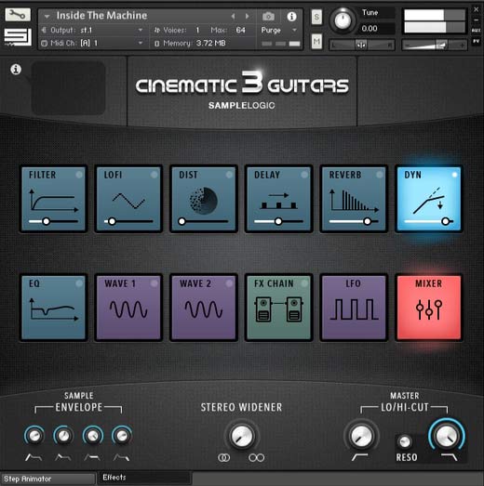This screenshot has height=486, width=484.
Task: Enable the FILTER effect power light
Action: 79,175
